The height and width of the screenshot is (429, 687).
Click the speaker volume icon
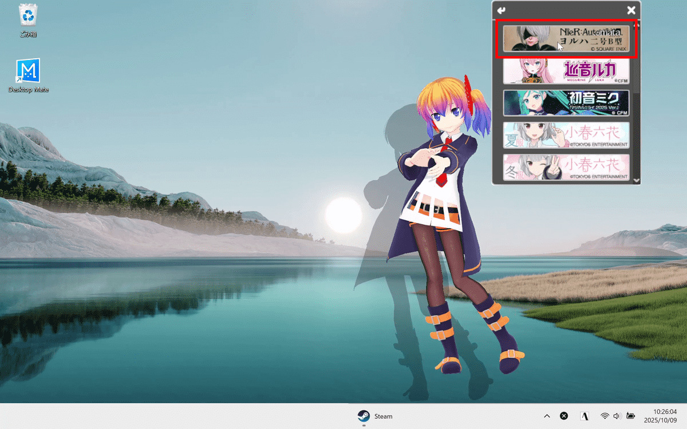(x=617, y=416)
